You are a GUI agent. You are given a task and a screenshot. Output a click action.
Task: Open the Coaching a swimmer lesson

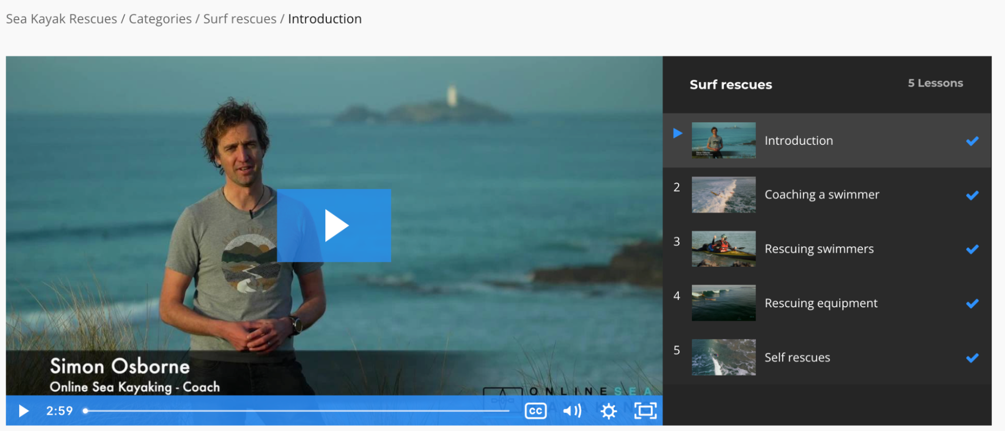[822, 195]
